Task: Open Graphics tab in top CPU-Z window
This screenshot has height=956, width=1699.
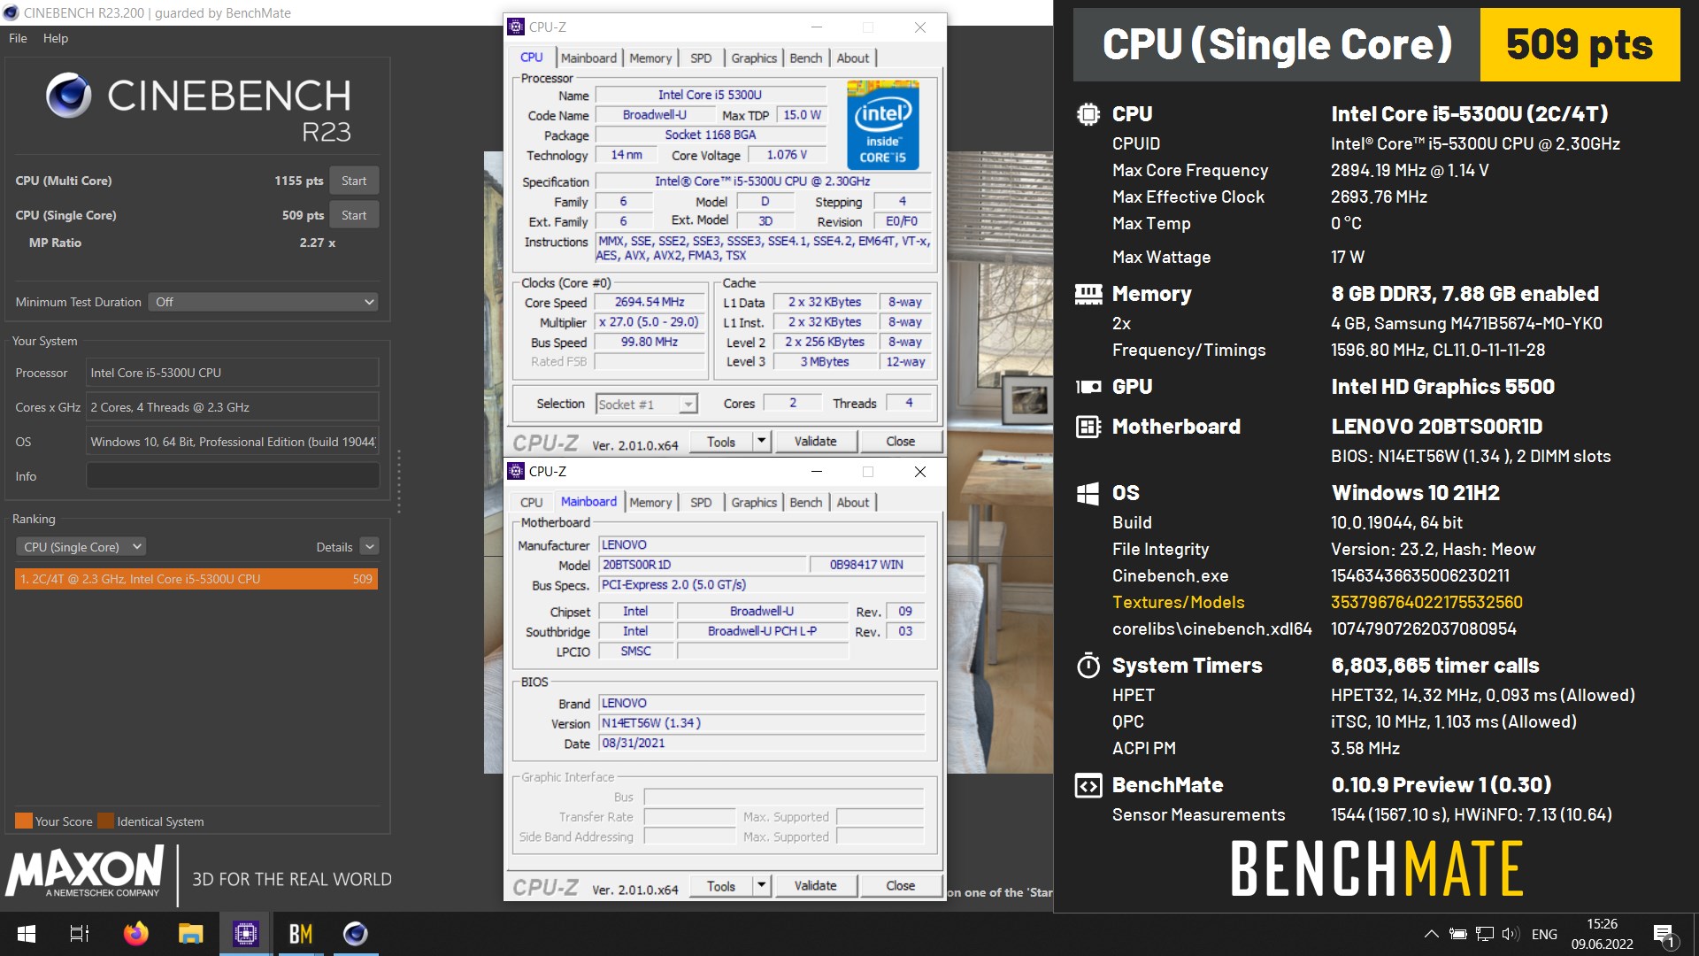Action: (754, 58)
